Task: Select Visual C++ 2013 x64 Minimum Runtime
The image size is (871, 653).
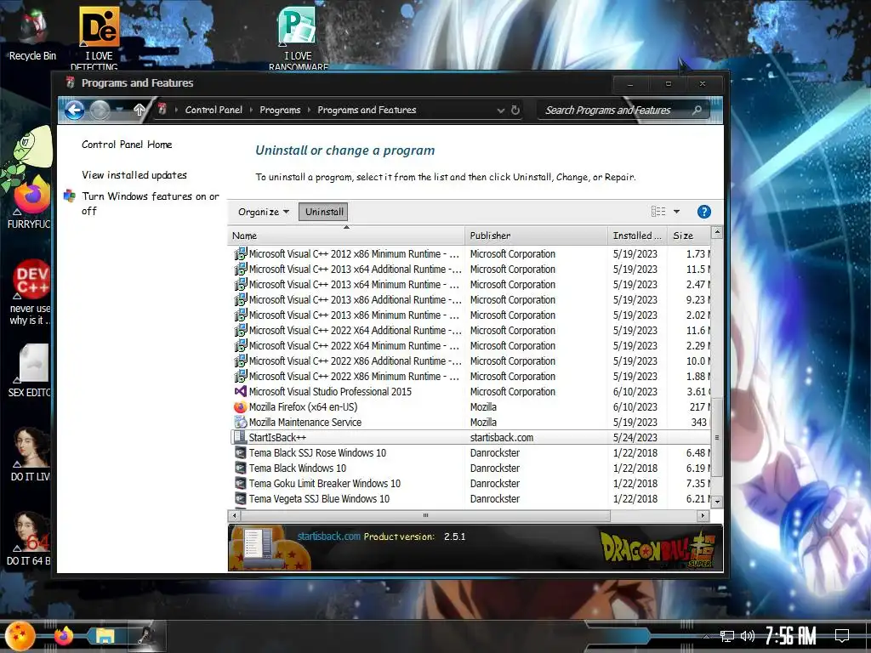Action: (x=354, y=284)
